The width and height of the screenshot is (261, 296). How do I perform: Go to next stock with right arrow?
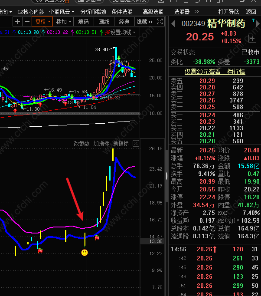[x=258, y=24]
